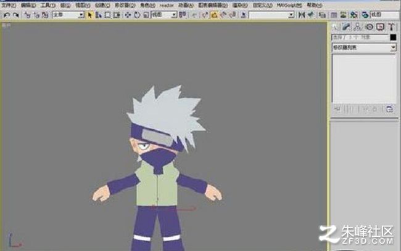Open the 创建 (Create) menu
The width and height of the screenshot is (401, 251).
coord(102,5)
